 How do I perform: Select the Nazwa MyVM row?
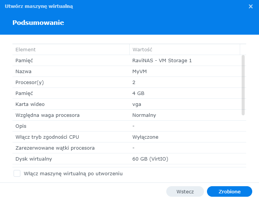point(127,71)
